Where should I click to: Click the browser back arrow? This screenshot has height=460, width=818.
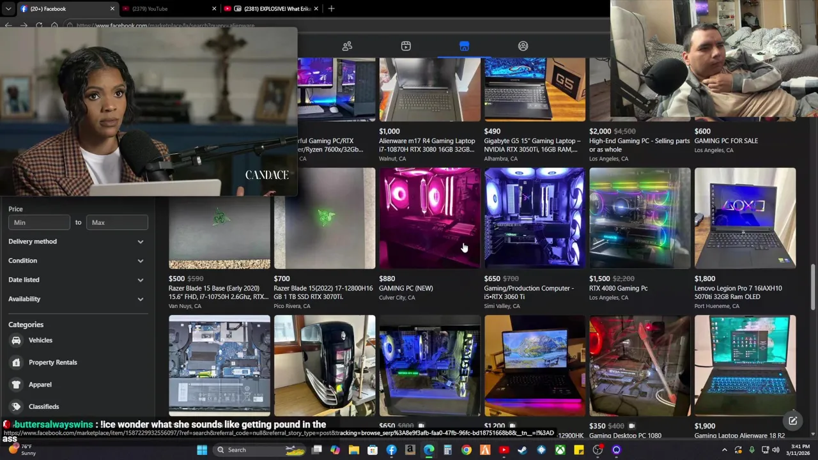click(8, 26)
